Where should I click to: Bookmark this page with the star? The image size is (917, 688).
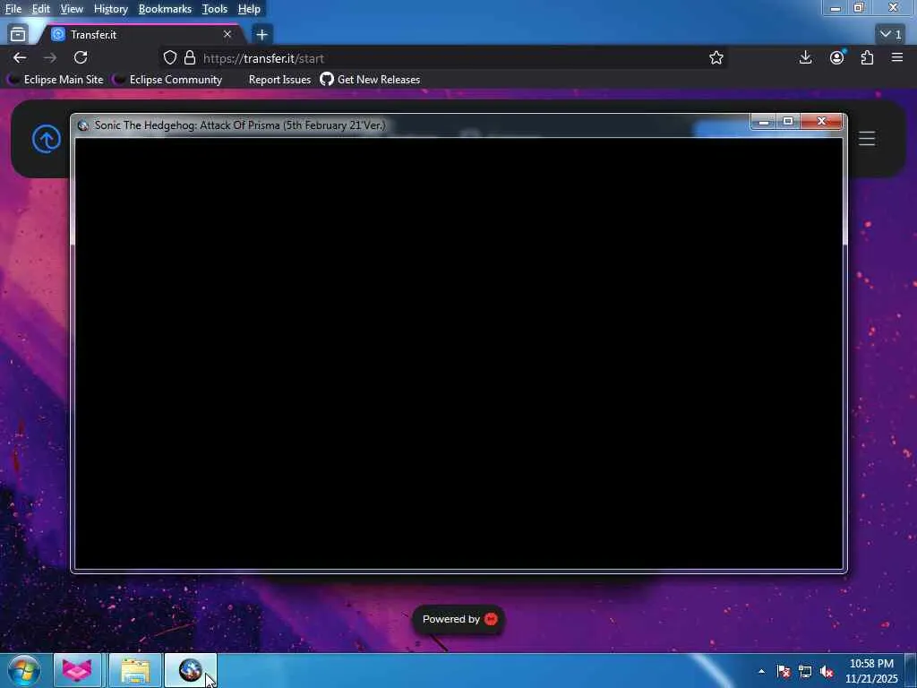click(x=716, y=58)
